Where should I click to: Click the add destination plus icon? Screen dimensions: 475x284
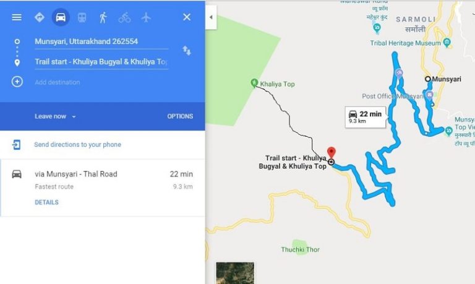click(17, 82)
